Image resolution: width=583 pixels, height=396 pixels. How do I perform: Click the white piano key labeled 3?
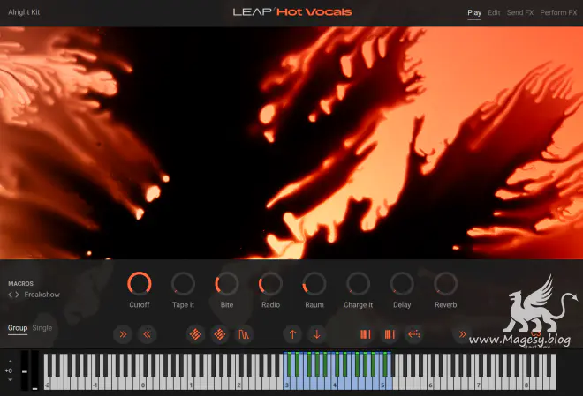pyautogui.click(x=287, y=383)
